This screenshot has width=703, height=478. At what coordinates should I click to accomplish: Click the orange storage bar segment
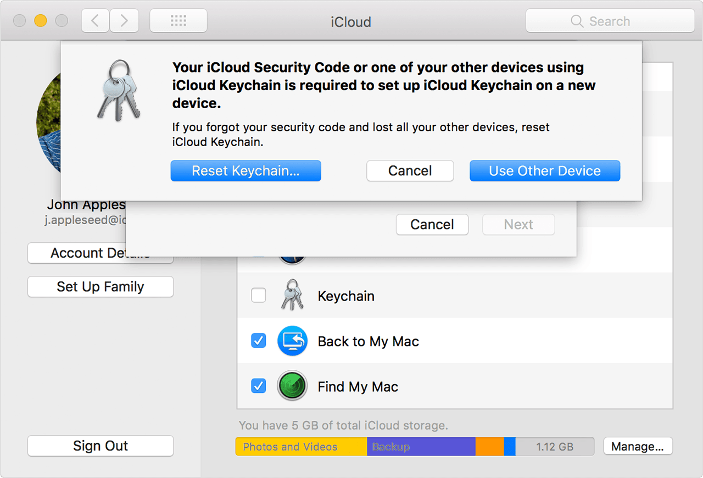click(490, 447)
